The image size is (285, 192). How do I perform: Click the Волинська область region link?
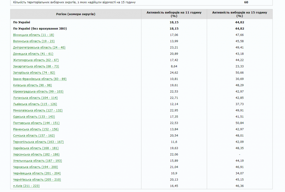click(34, 41)
